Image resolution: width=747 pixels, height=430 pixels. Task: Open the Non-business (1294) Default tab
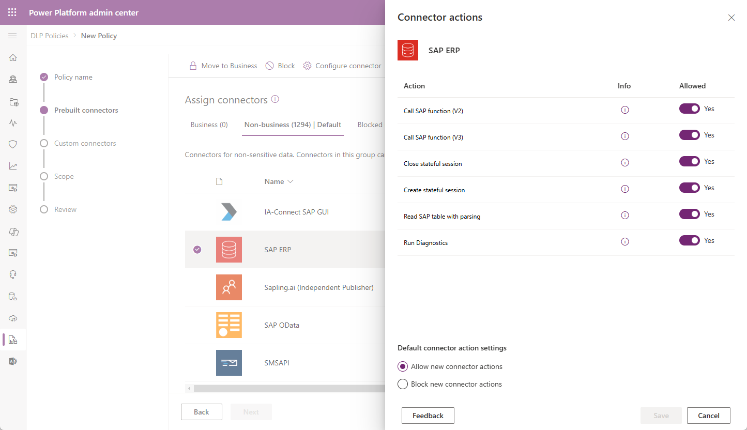pos(293,125)
